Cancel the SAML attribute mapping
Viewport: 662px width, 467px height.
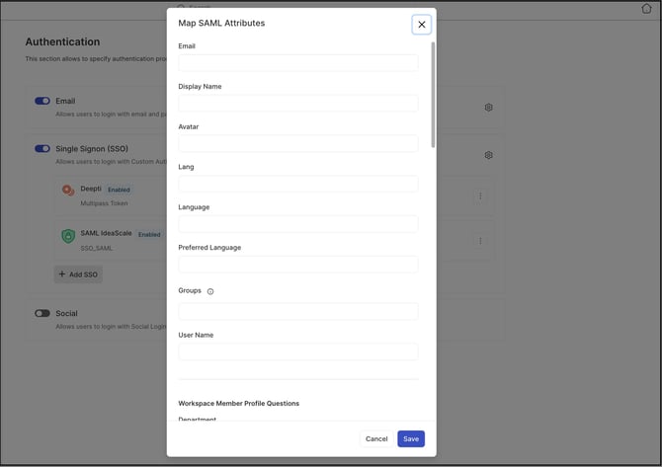point(376,438)
